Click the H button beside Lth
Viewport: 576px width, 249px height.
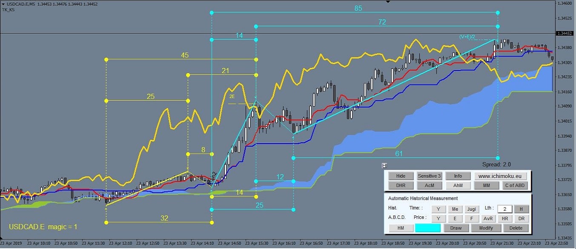pyautogui.click(x=521, y=209)
